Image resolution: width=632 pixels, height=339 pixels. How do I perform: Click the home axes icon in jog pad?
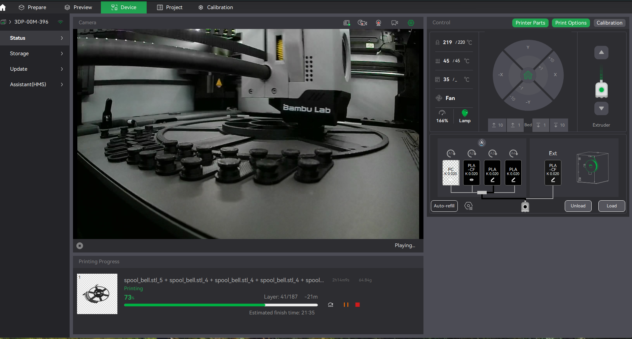tap(528, 75)
